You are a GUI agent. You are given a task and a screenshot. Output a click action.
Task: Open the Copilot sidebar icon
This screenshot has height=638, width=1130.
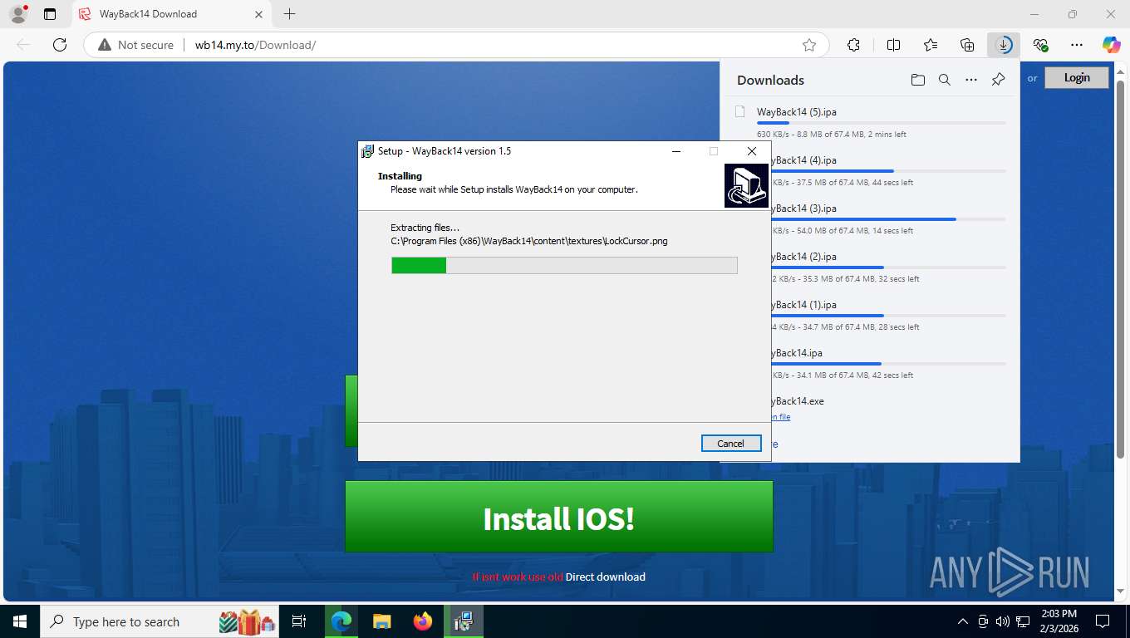click(1112, 45)
